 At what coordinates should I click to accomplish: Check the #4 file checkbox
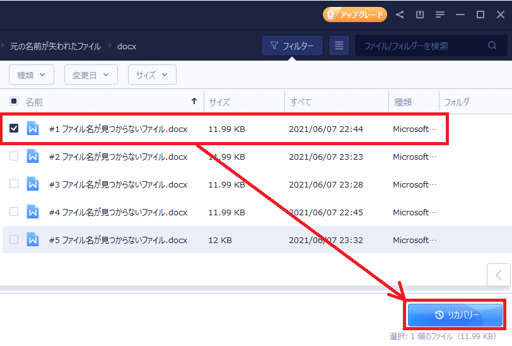point(14,212)
